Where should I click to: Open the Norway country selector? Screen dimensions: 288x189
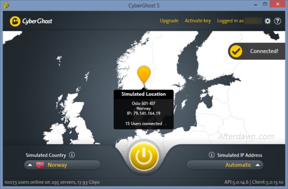[62, 165]
